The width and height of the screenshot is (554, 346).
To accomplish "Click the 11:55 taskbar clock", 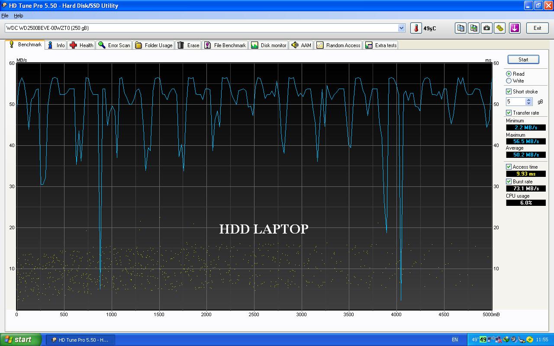I will pos(542,340).
